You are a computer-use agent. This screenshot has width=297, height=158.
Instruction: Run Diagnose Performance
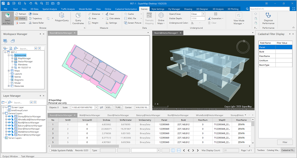pyautogui.click(x=268, y=18)
